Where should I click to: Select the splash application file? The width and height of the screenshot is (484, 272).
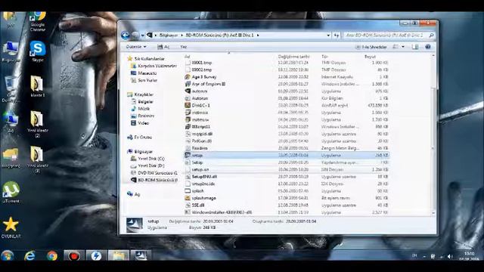pyautogui.click(x=197, y=191)
